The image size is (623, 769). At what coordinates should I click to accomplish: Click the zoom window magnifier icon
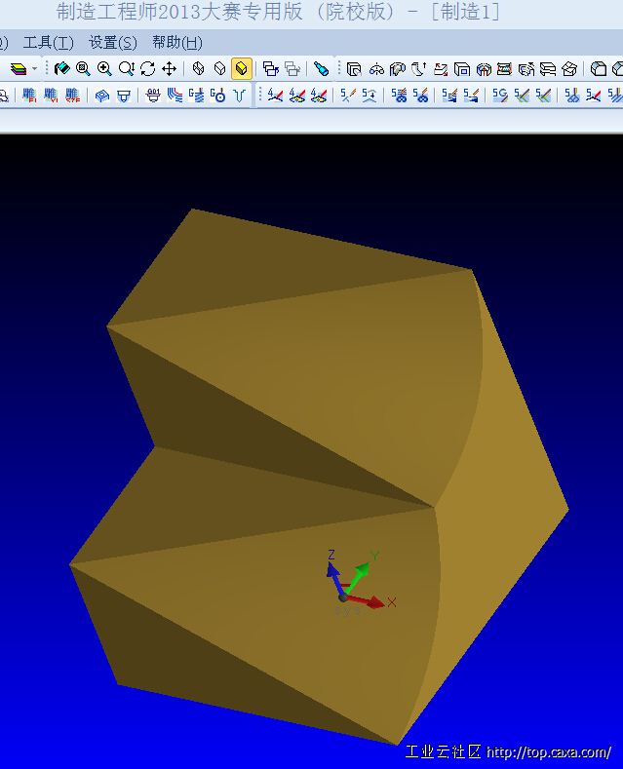(83, 69)
